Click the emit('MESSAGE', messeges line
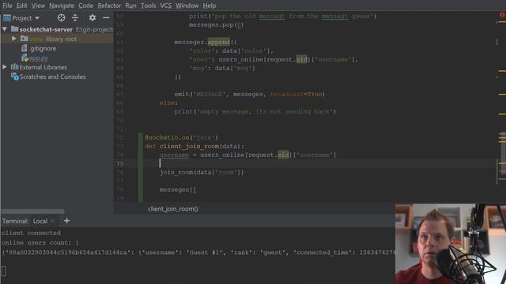The width and height of the screenshot is (506, 284). (x=250, y=94)
